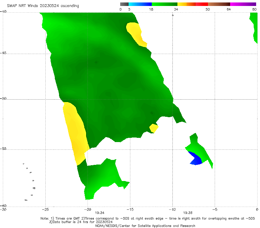Click the longitude label '-15'
The height and width of the screenshot is (228, 260).
(x=130, y=209)
